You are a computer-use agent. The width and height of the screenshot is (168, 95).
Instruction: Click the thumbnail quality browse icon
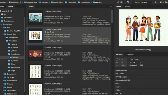pos(118,2)
